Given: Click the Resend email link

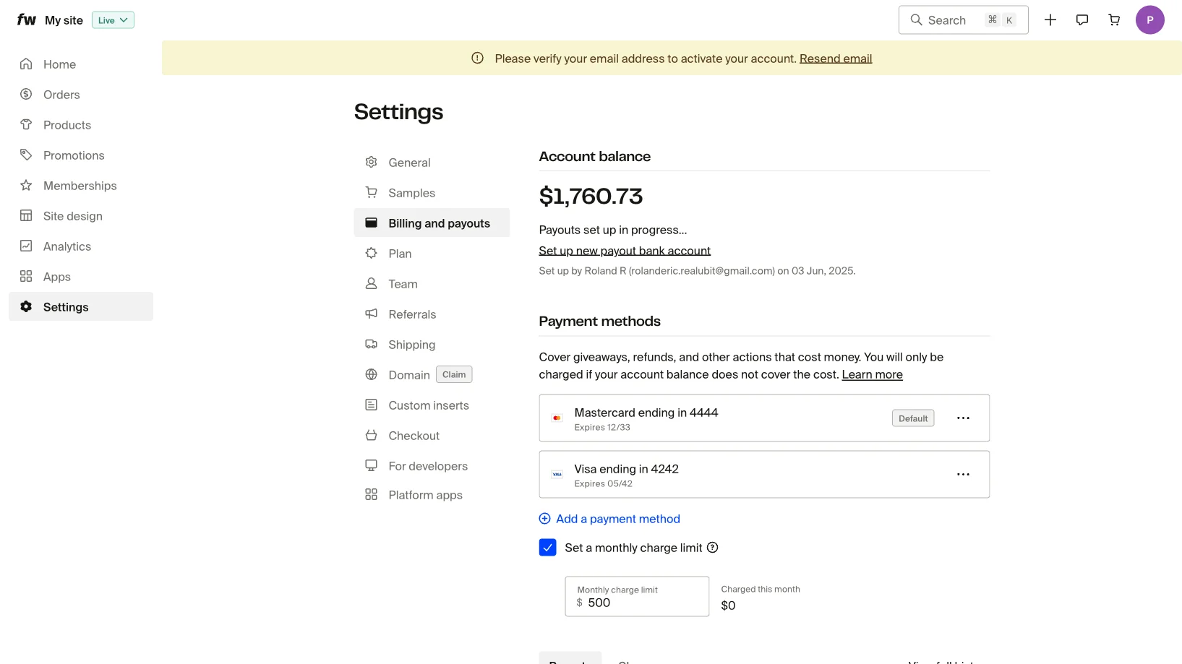Looking at the screenshot, I should [x=836, y=59].
